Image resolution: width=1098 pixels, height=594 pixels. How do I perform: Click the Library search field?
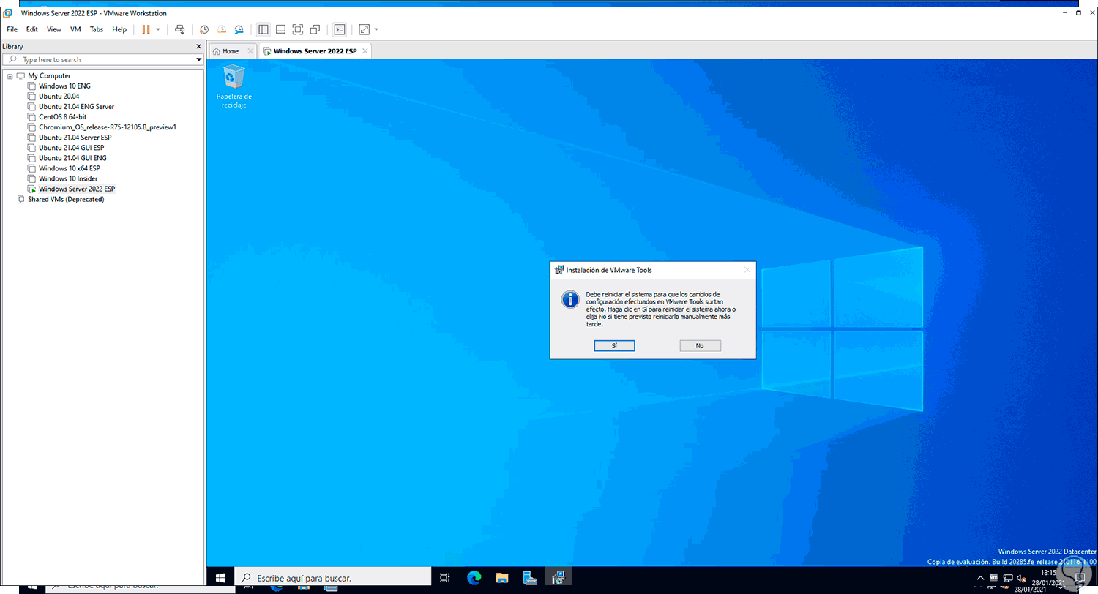pos(98,59)
